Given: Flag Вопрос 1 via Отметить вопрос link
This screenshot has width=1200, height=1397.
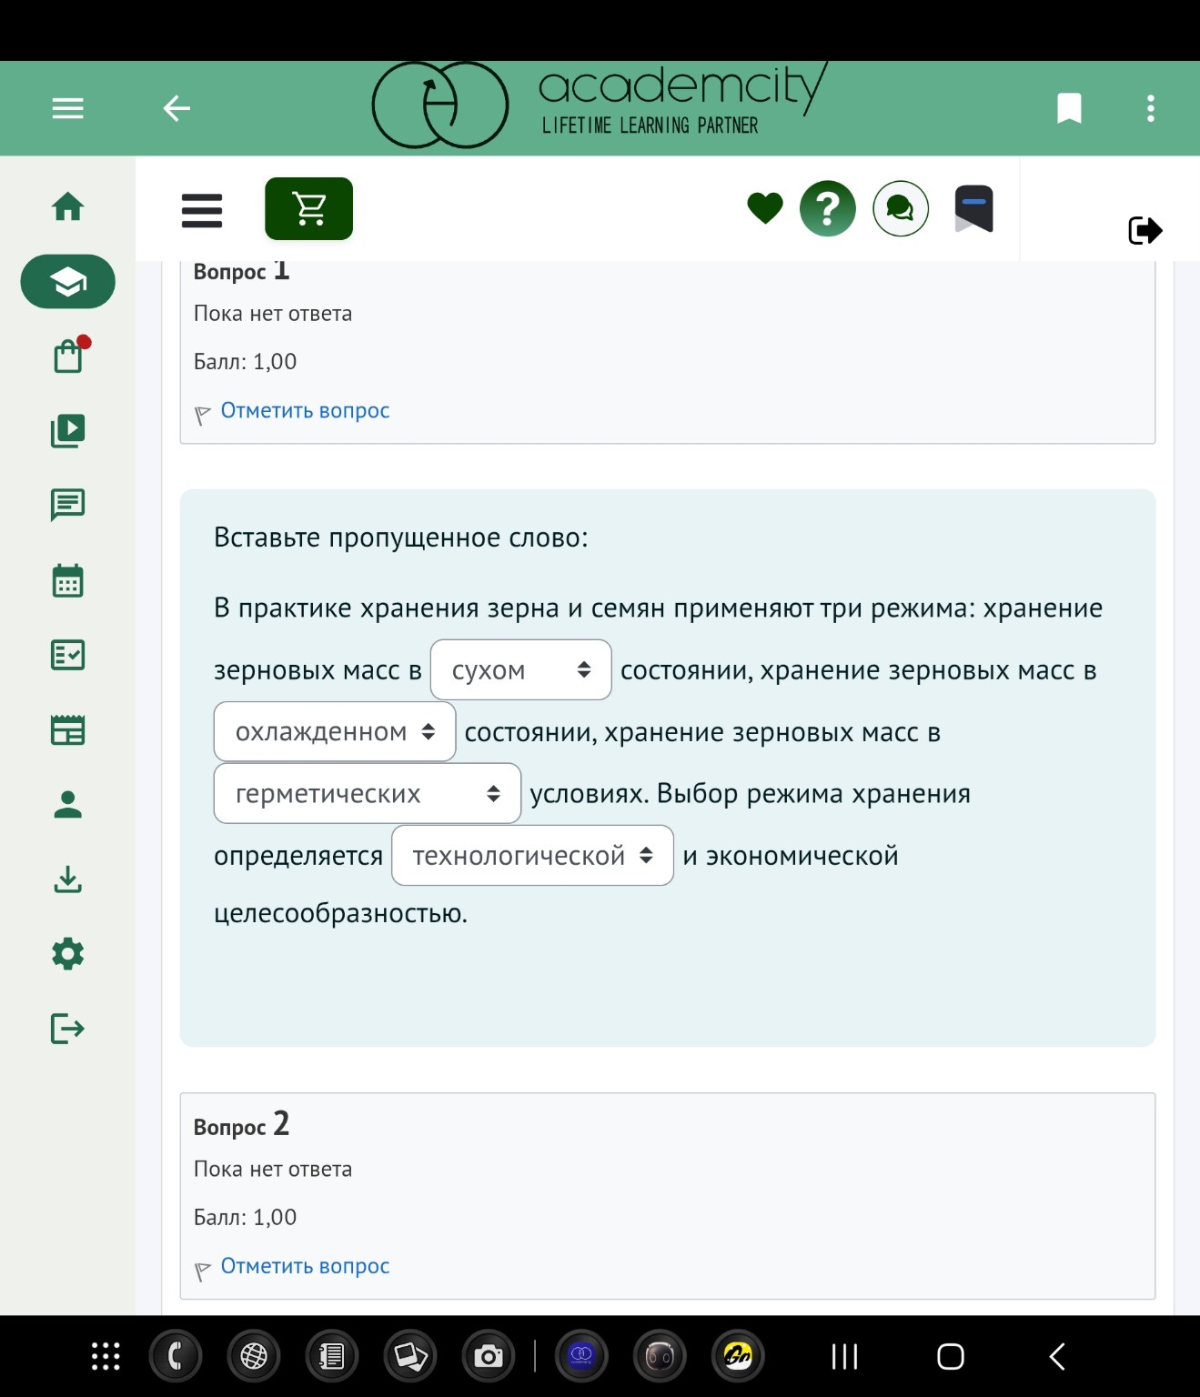Looking at the screenshot, I should coord(306,410).
